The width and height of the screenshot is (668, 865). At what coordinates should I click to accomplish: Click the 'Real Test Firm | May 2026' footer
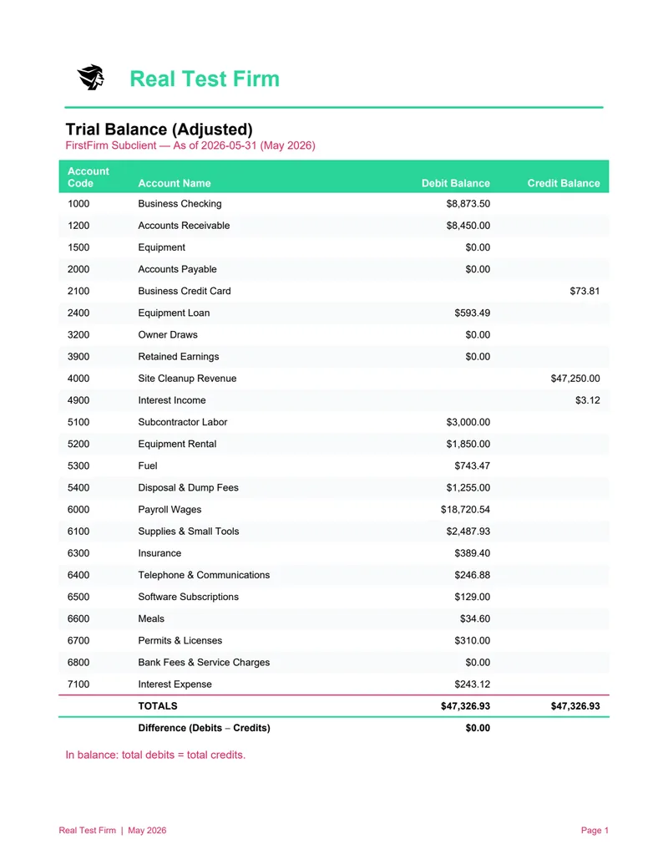click(113, 830)
